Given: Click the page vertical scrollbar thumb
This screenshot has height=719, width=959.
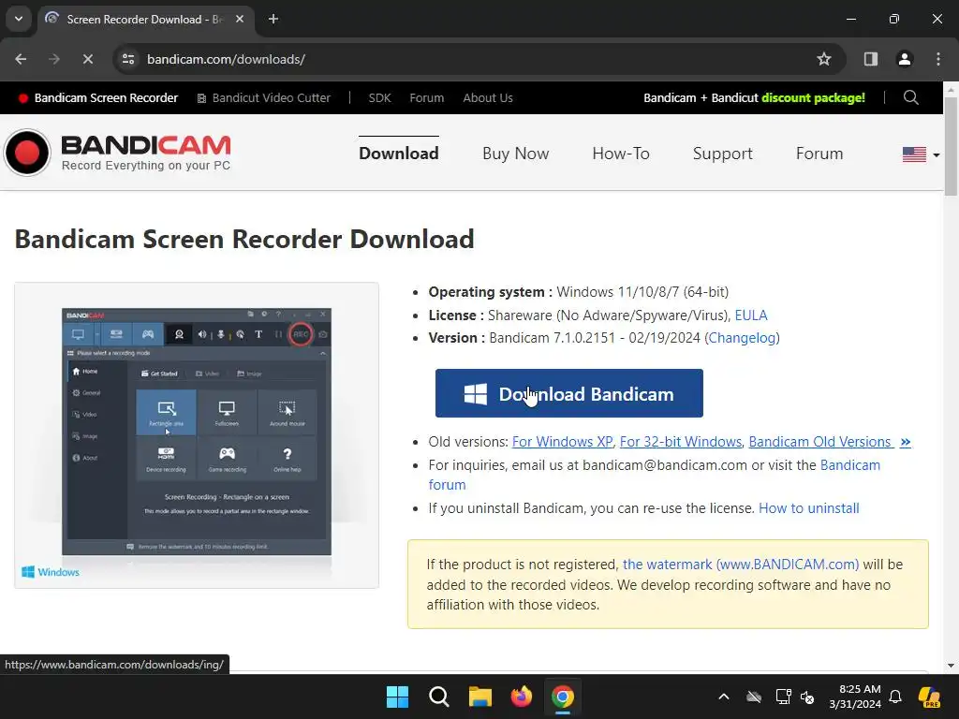Looking at the screenshot, I should pos(951,146).
